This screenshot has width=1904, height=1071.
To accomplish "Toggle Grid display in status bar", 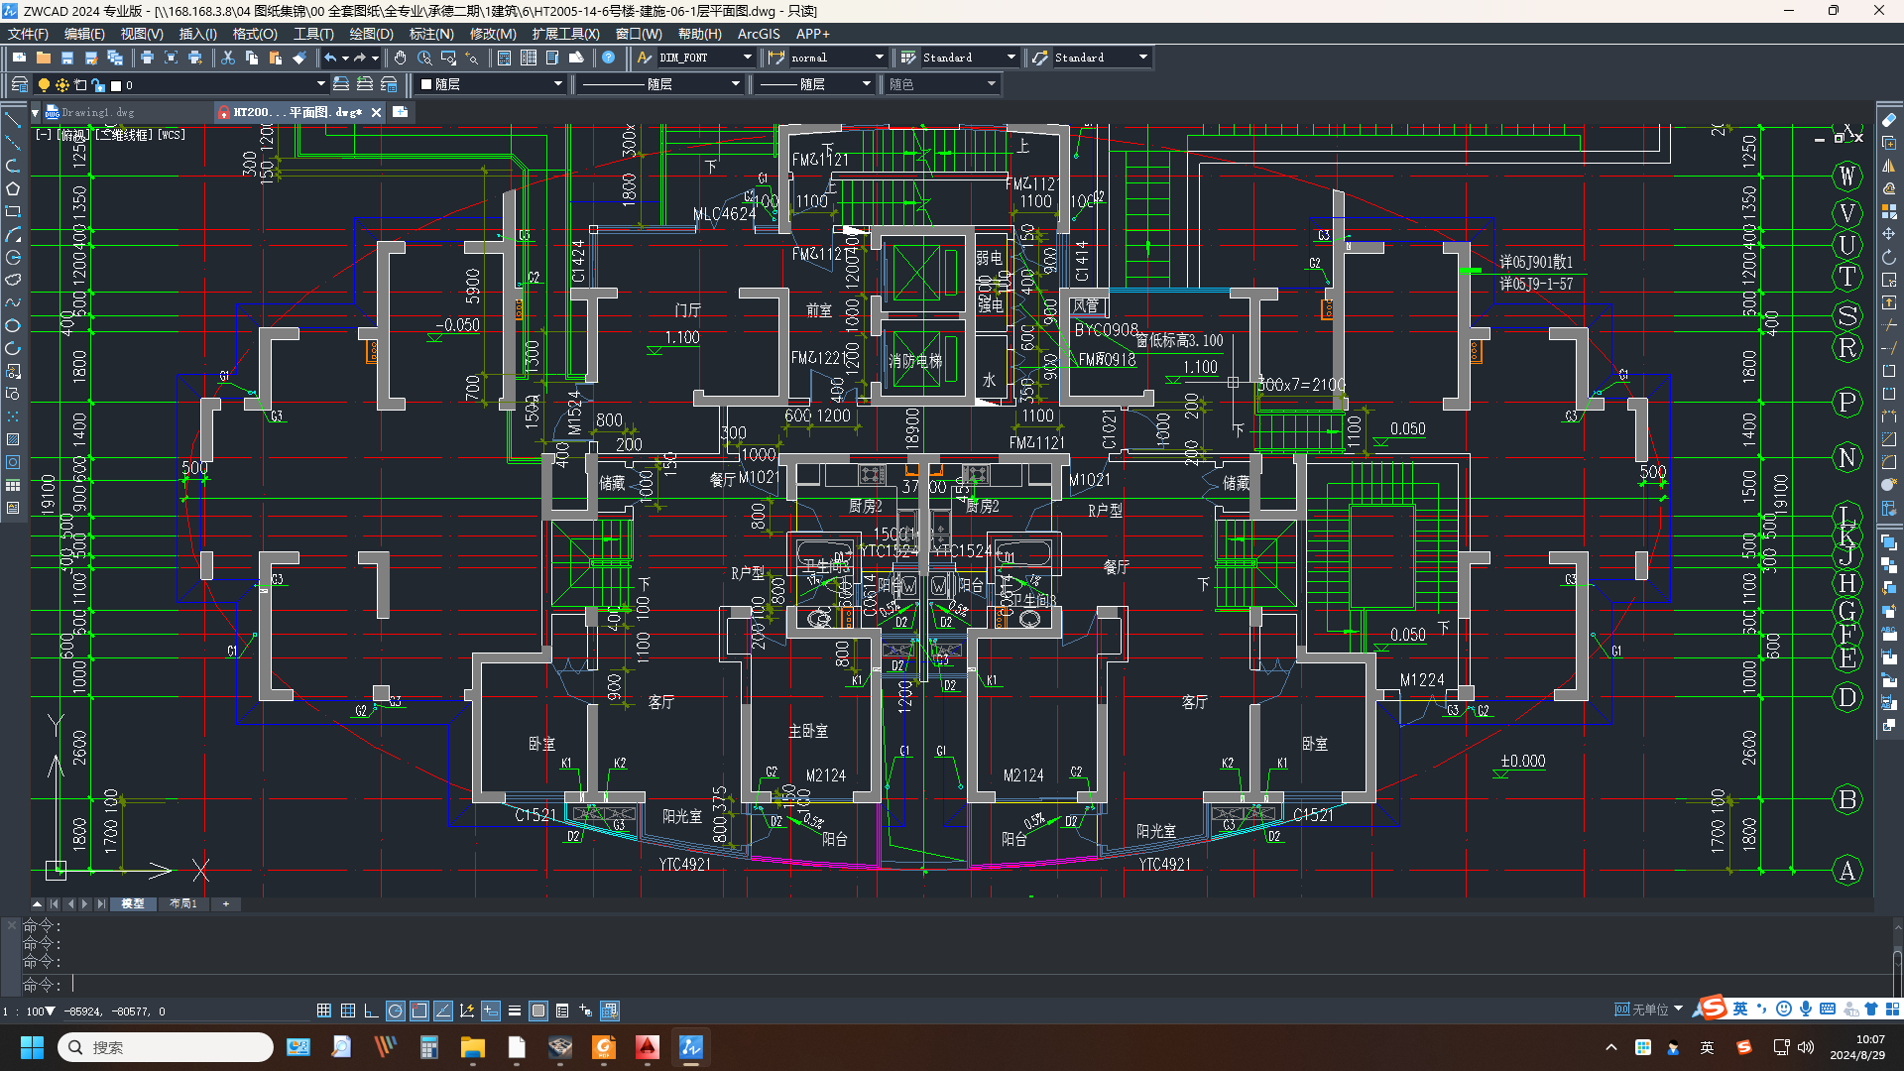I will point(347,1011).
